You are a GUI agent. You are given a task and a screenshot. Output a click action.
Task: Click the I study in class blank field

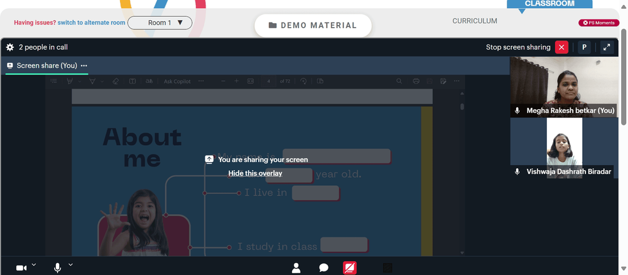(344, 245)
